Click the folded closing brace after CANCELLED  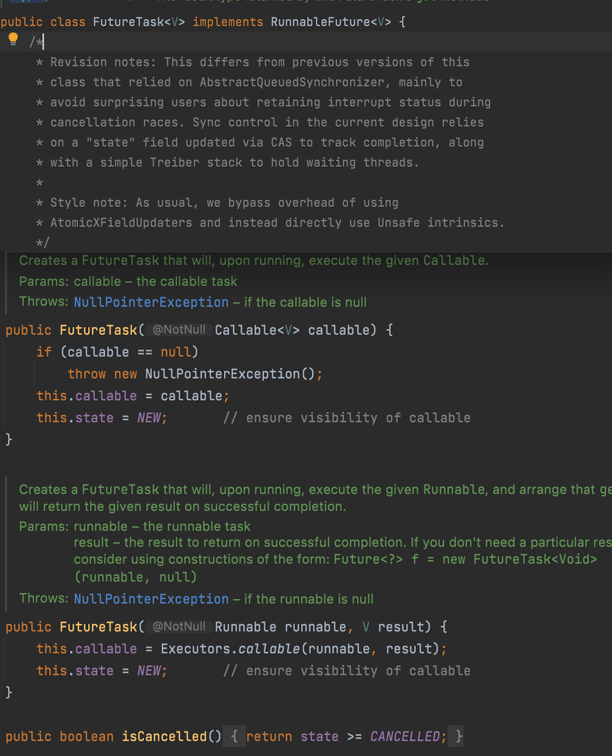[x=458, y=736]
